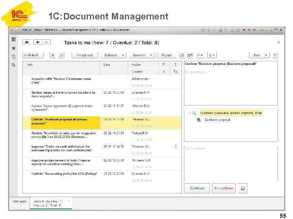Click M memory button in title bar
293x219 pixels.
pos(244,30)
